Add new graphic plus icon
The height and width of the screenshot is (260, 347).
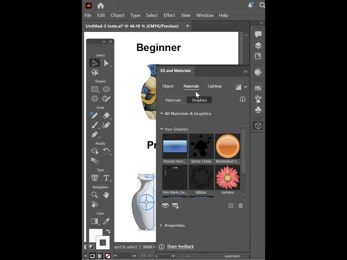click(231, 206)
